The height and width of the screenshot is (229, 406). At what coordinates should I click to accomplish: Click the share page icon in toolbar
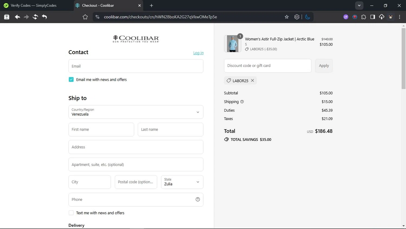tap(7, 17)
